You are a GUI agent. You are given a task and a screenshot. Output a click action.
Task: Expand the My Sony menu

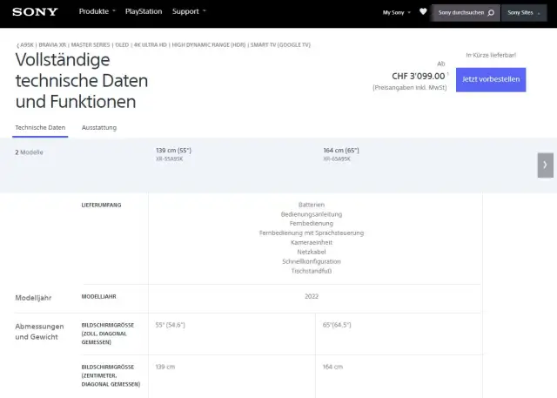(397, 12)
